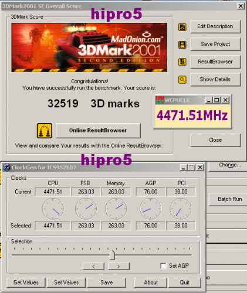Open the Edit Description button

click(215, 26)
